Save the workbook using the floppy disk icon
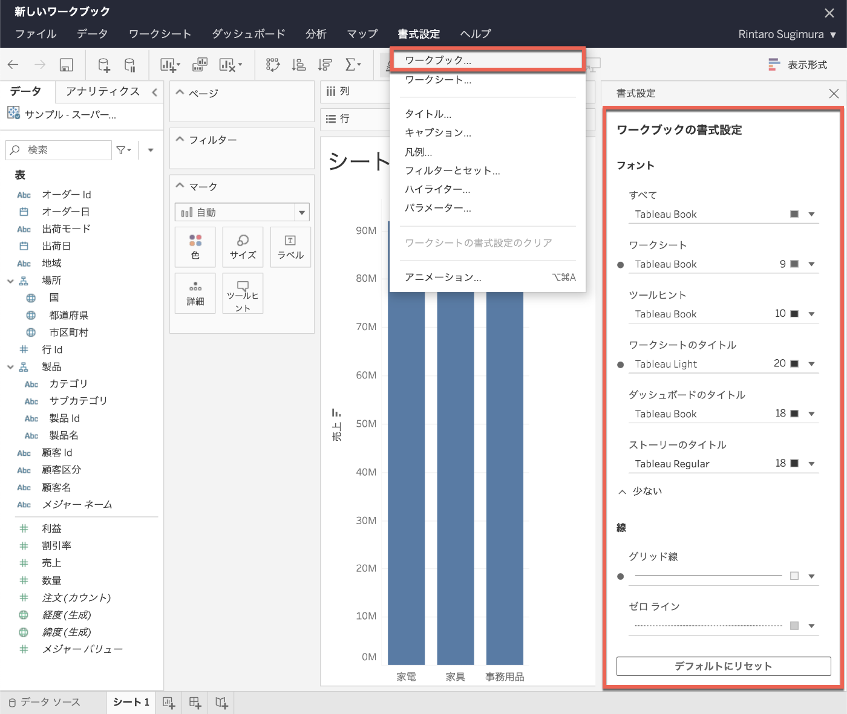Viewport: 847px width, 714px height. pyautogui.click(x=67, y=65)
